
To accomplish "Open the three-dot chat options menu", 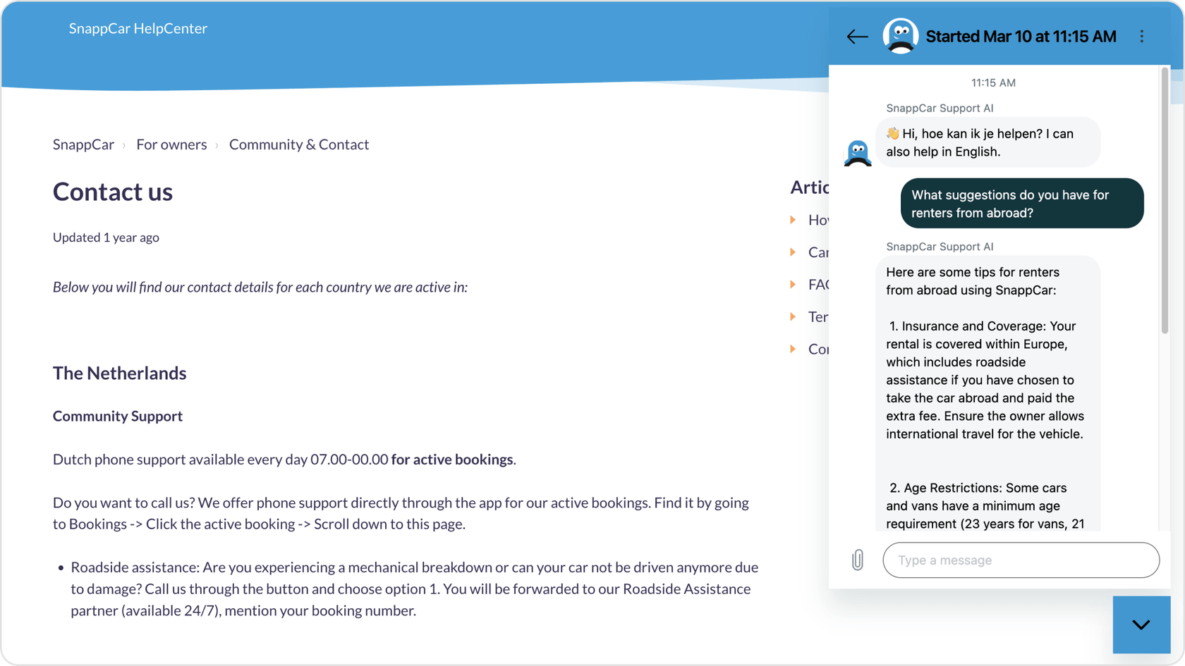I will (1141, 37).
